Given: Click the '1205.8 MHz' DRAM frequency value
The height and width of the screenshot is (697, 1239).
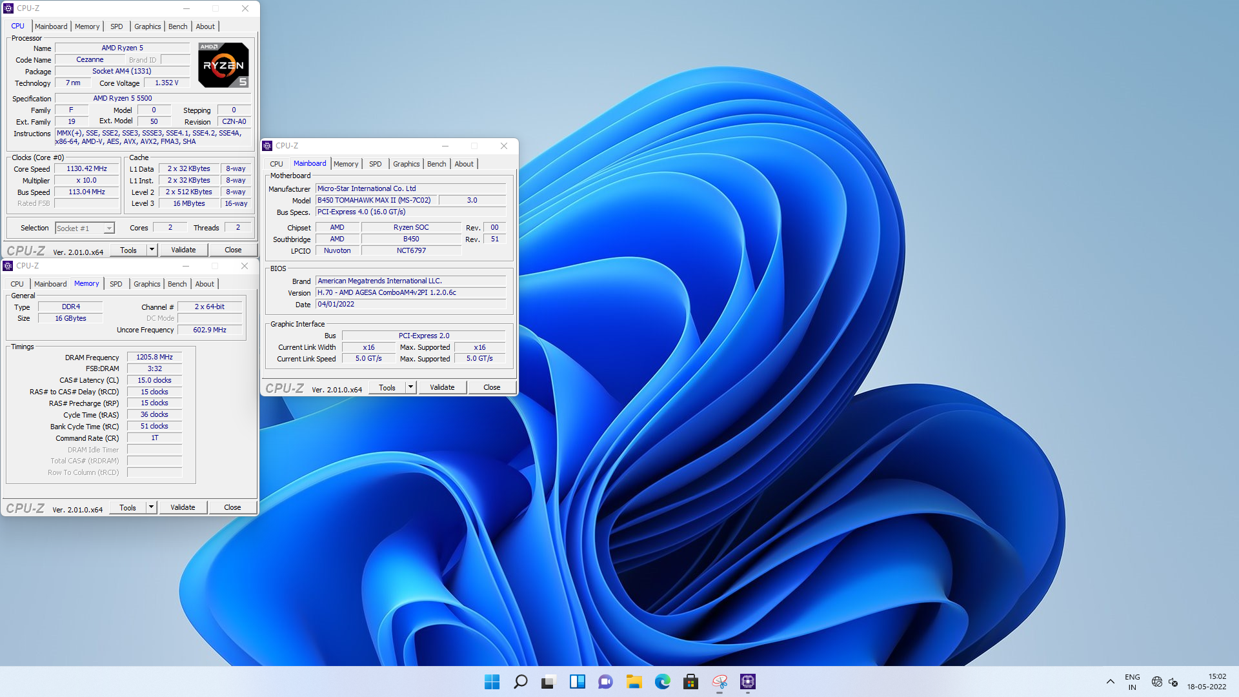Looking at the screenshot, I should (x=154, y=358).
